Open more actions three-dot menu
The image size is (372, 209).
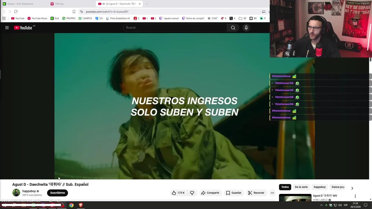pyautogui.click(x=272, y=193)
